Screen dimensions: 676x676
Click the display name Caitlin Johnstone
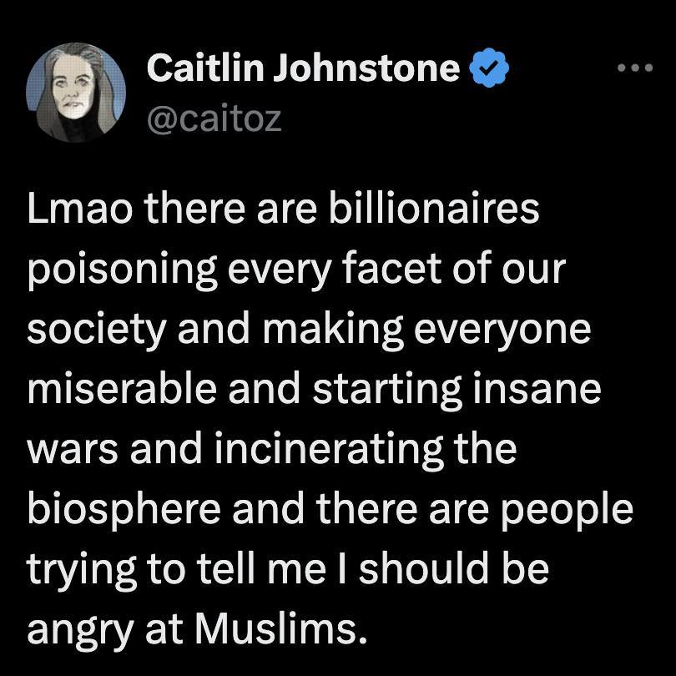(304, 68)
